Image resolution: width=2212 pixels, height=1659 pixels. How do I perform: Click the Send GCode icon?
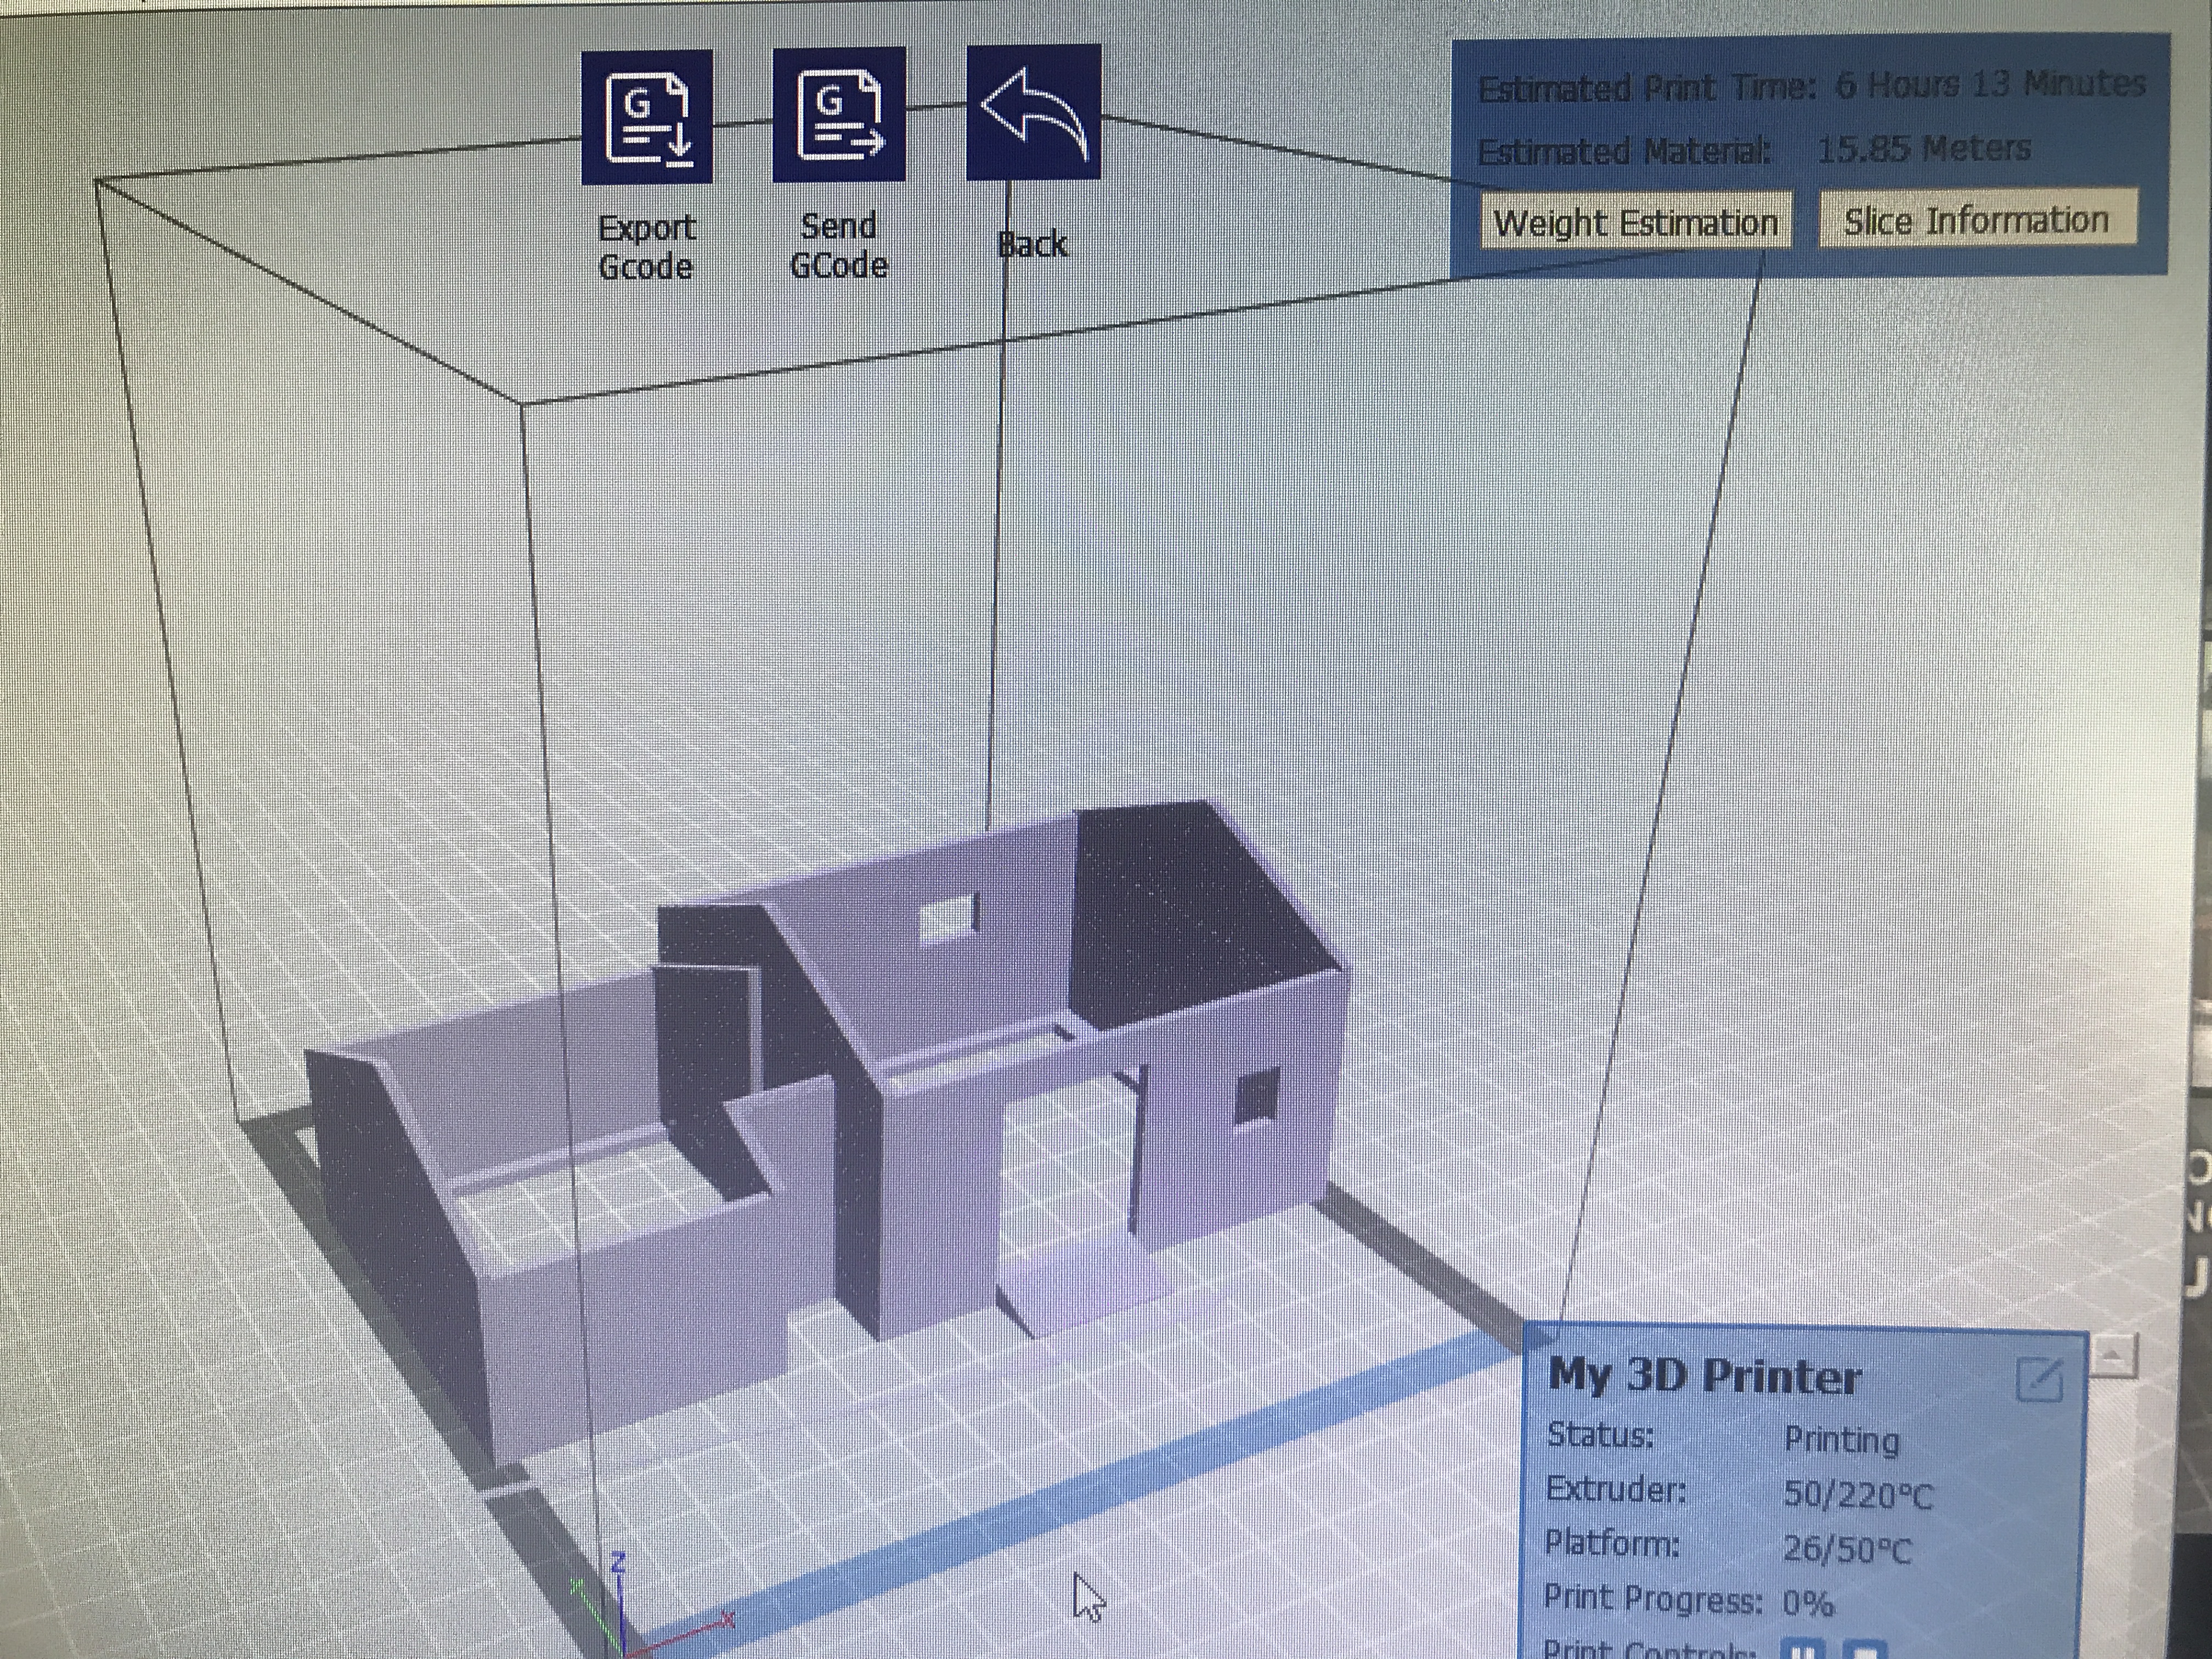[839, 114]
